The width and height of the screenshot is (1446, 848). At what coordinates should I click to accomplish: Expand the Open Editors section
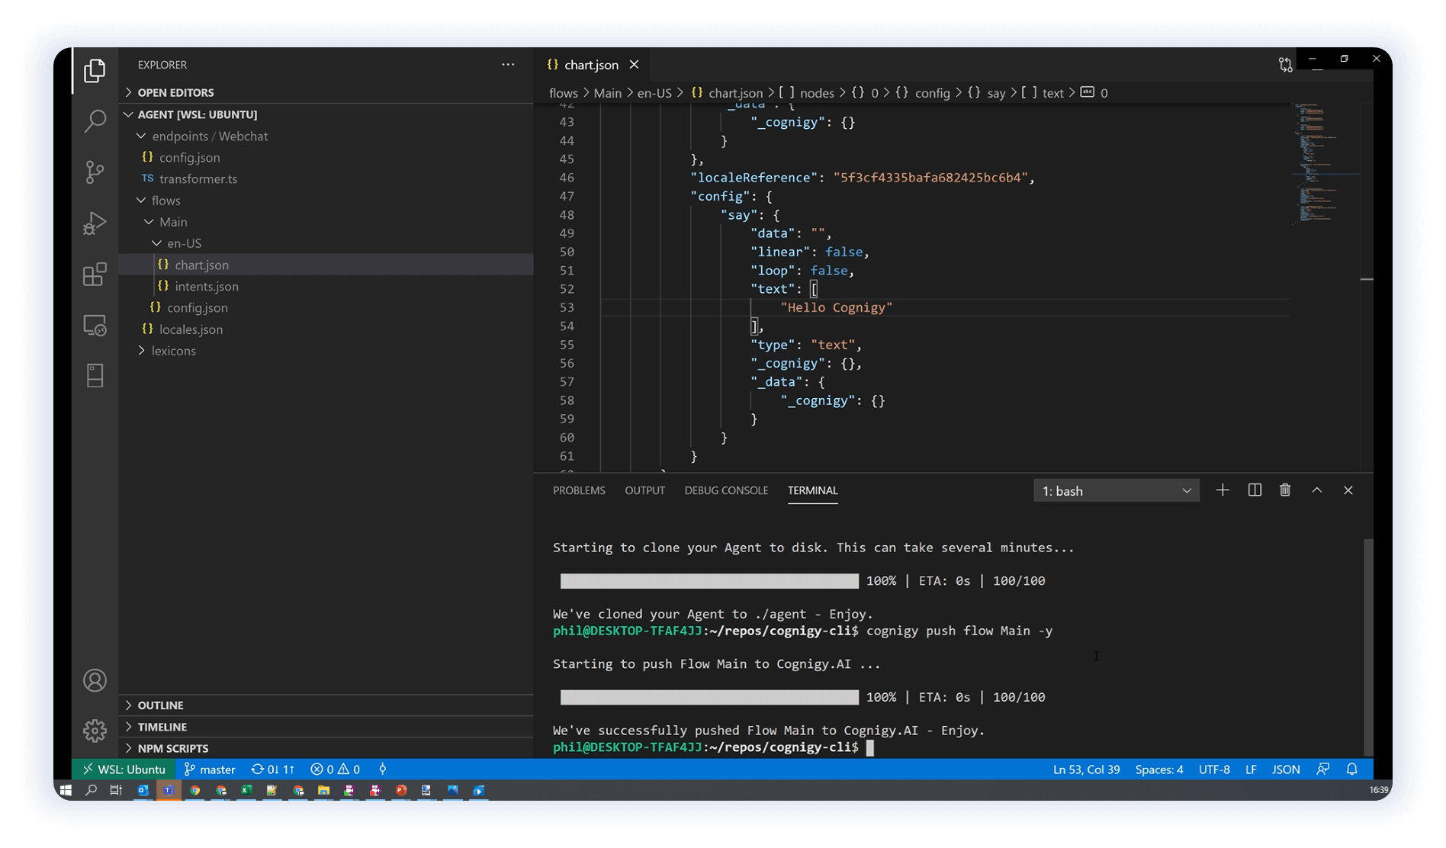[x=326, y=92]
